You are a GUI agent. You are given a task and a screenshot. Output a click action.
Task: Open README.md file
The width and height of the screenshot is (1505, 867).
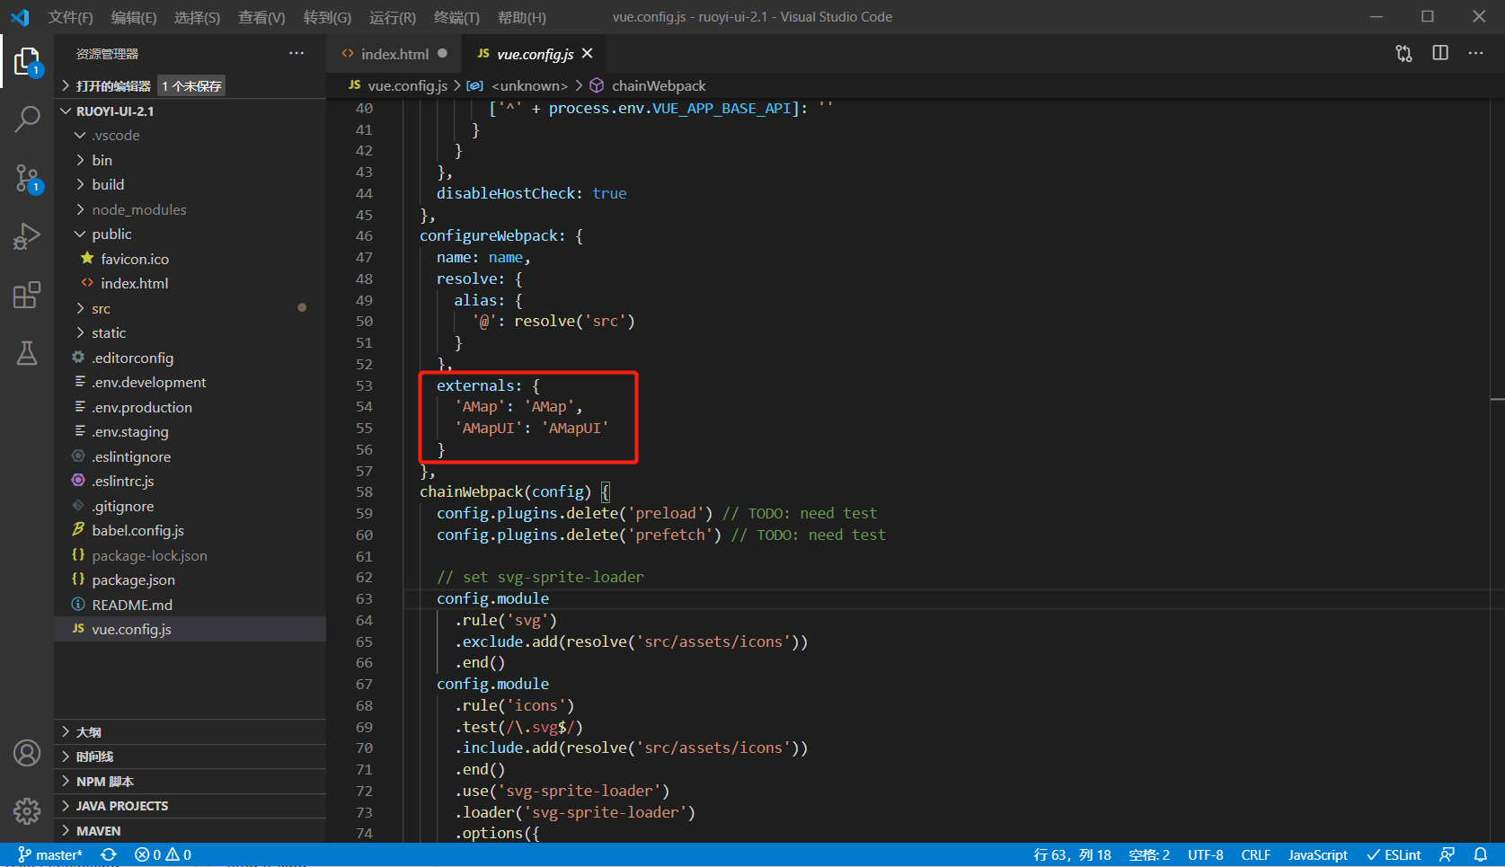coord(190,606)
